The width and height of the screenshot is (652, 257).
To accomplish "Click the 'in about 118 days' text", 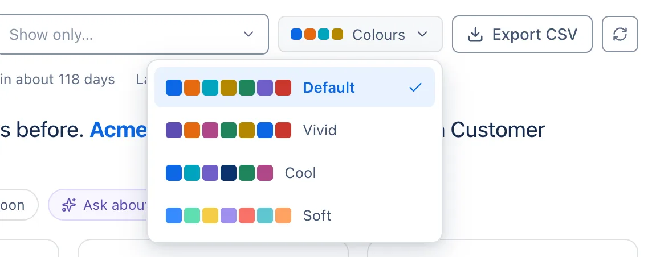I will pyautogui.click(x=58, y=79).
